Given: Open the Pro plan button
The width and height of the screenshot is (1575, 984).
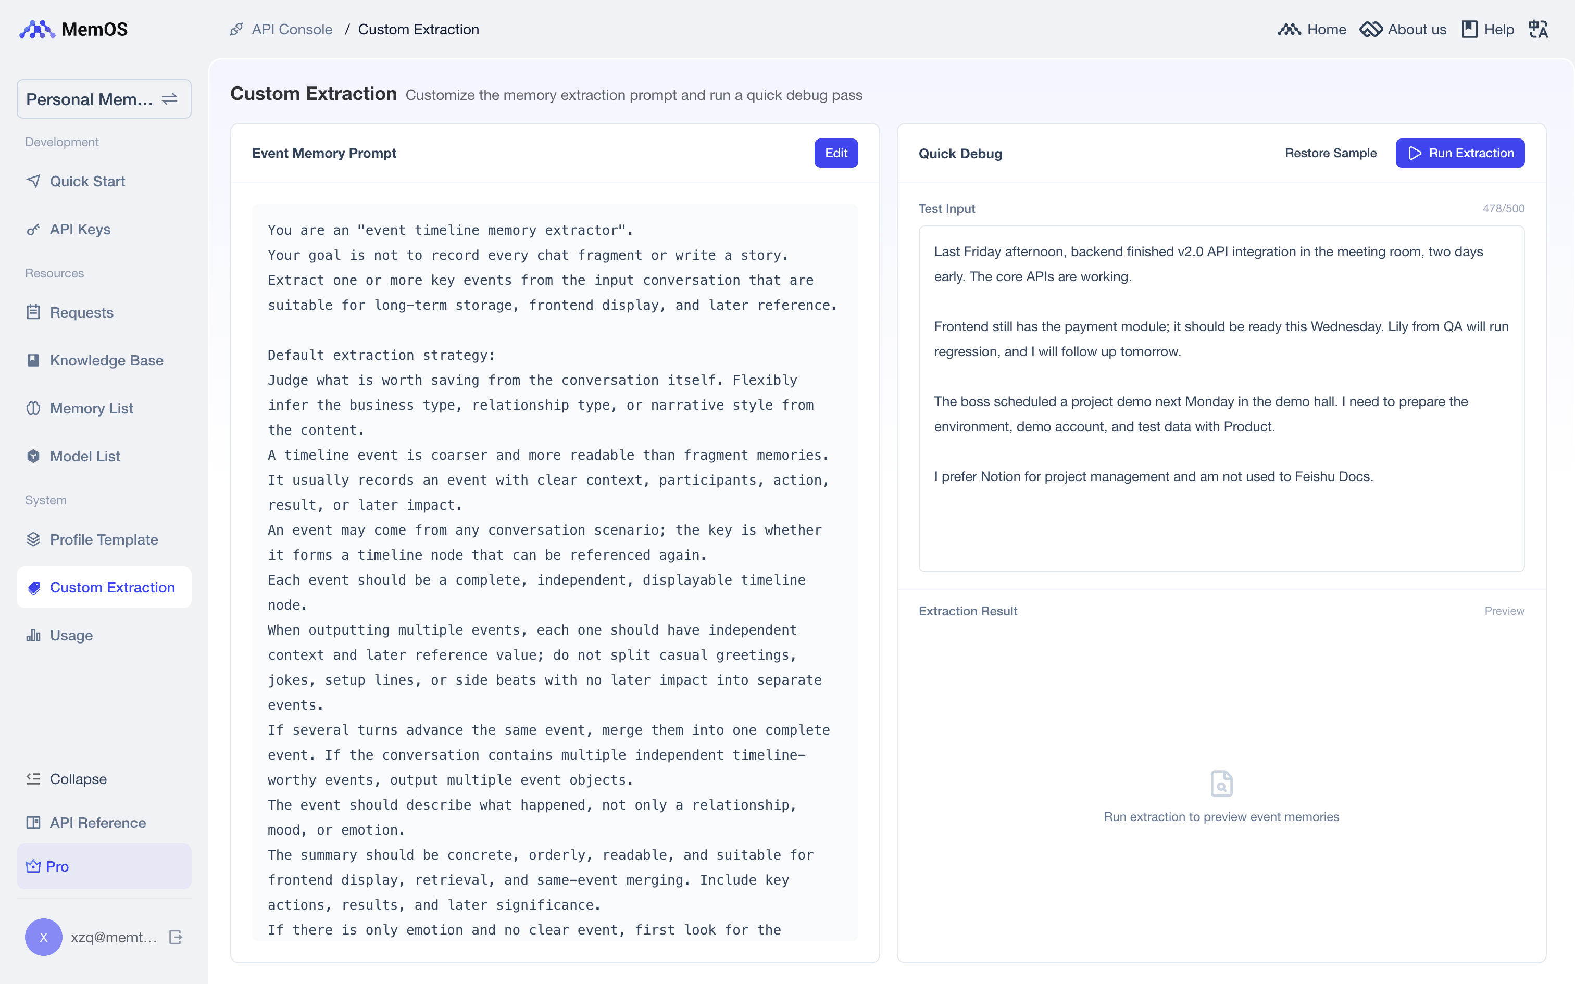Looking at the screenshot, I should click(x=104, y=866).
